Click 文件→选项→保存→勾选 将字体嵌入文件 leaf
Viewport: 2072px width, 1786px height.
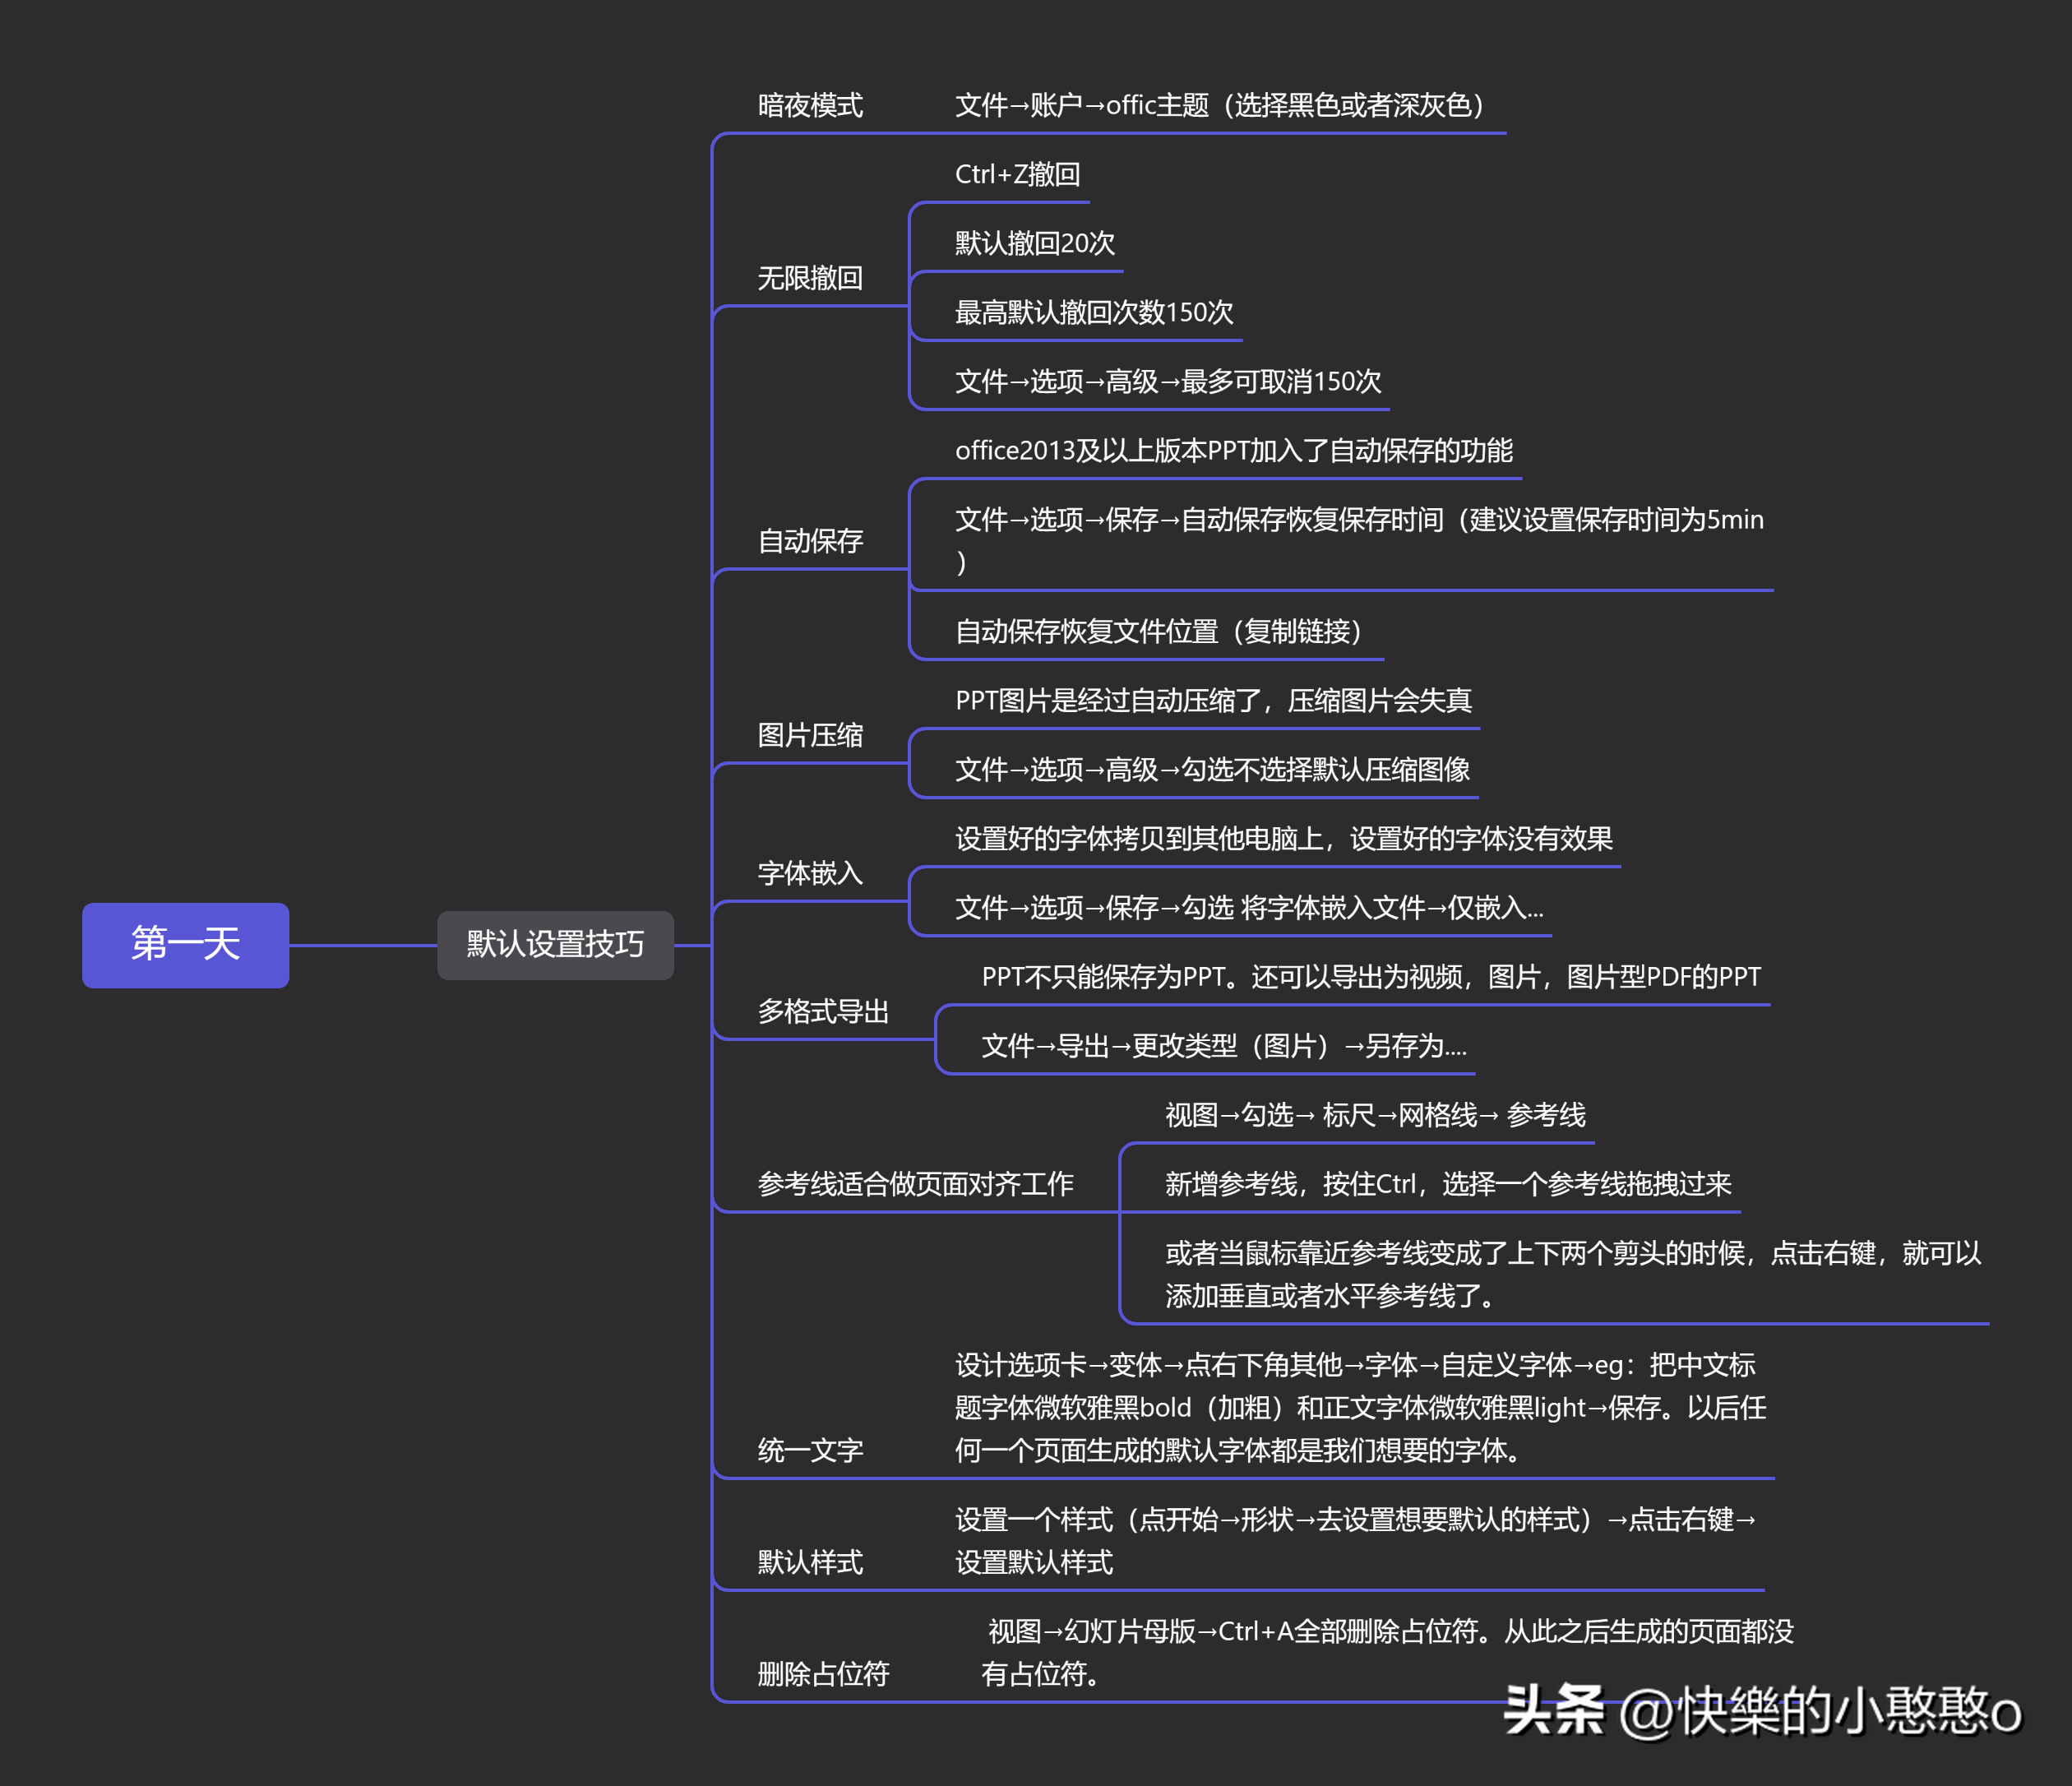tap(1249, 907)
